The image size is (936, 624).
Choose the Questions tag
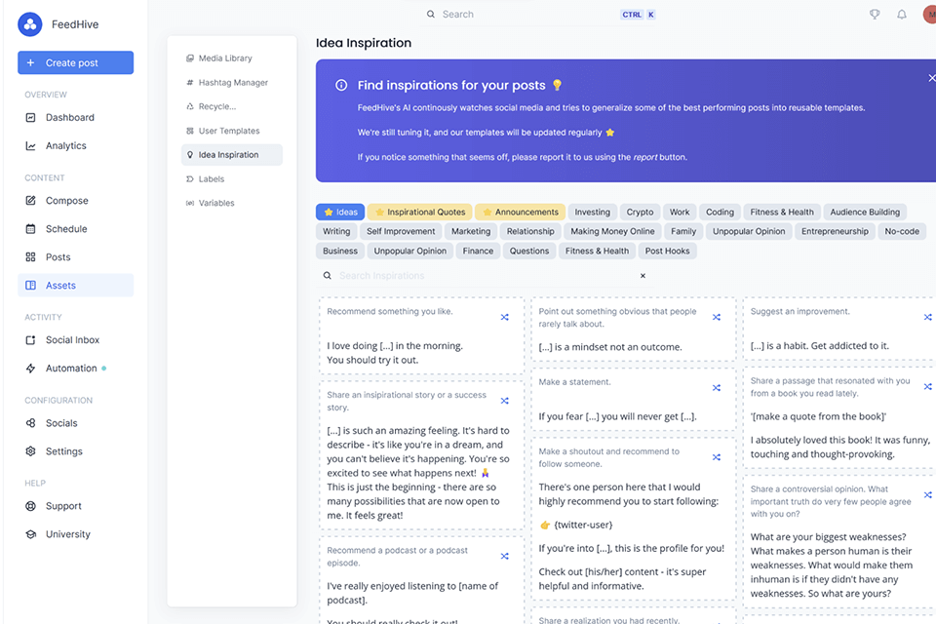528,251
